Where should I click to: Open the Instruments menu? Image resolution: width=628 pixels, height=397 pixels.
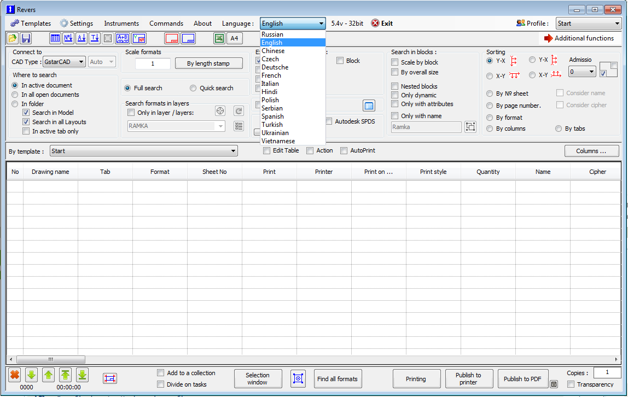click(x=121, y=24)
